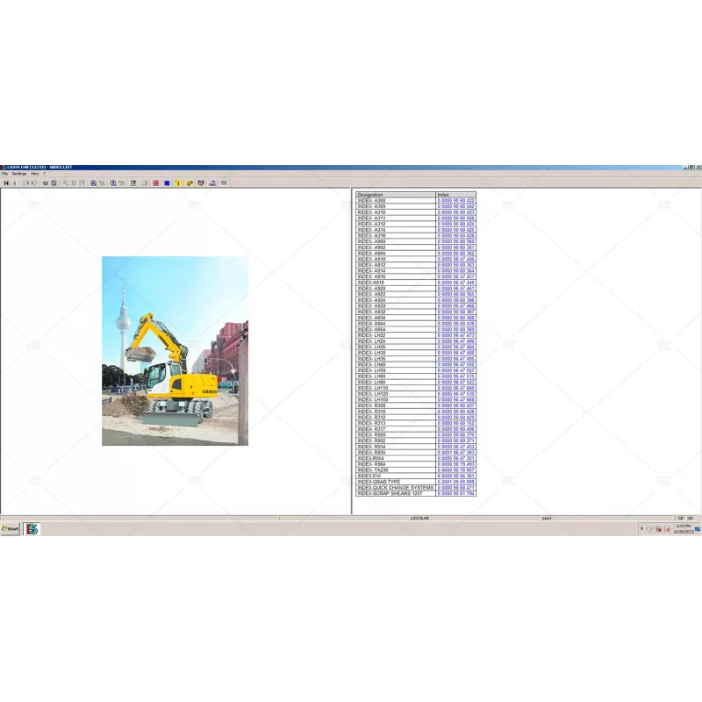This screenshot has width=702, height=702.
Task: Click the yellow info icon
Action: click(178, 182)
